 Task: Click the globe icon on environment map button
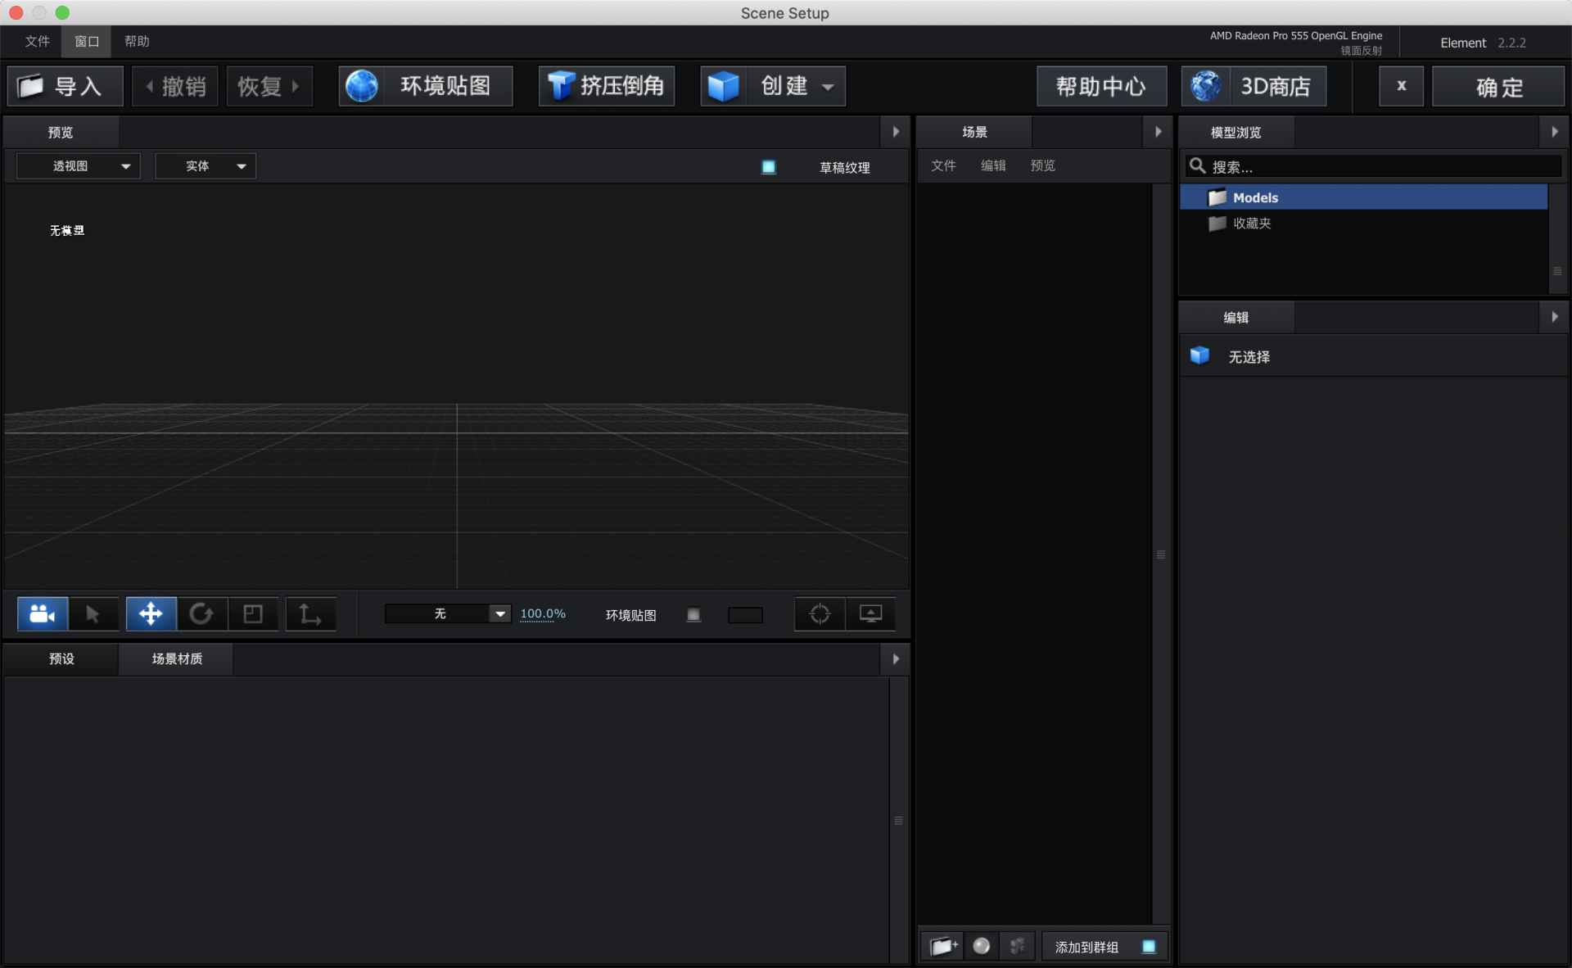361,86
